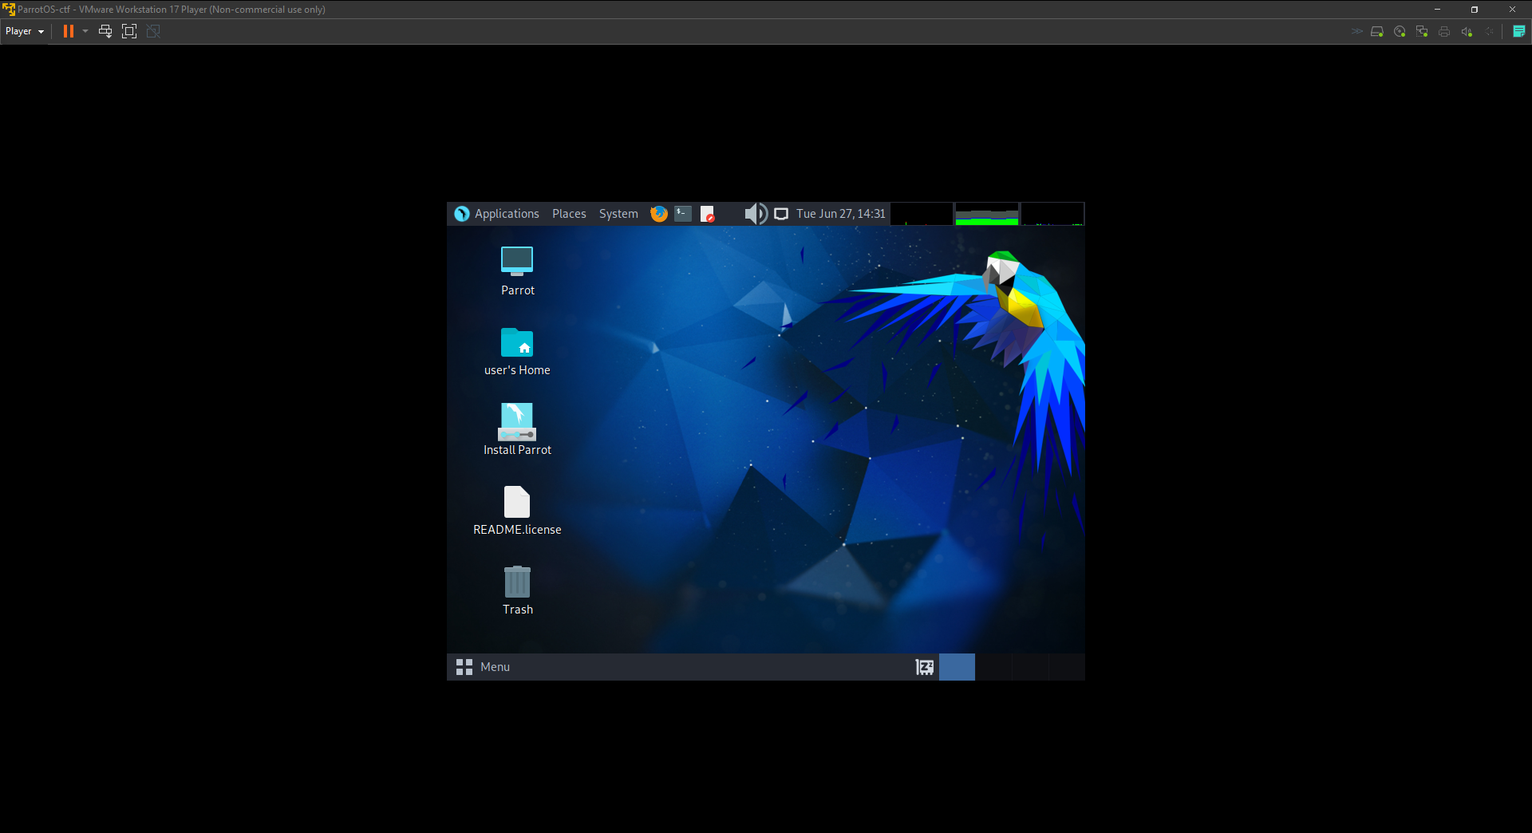This screenshot has width=1532, height=833.
Task: Click the memory usage monitor graph
Action: point(986,213)
